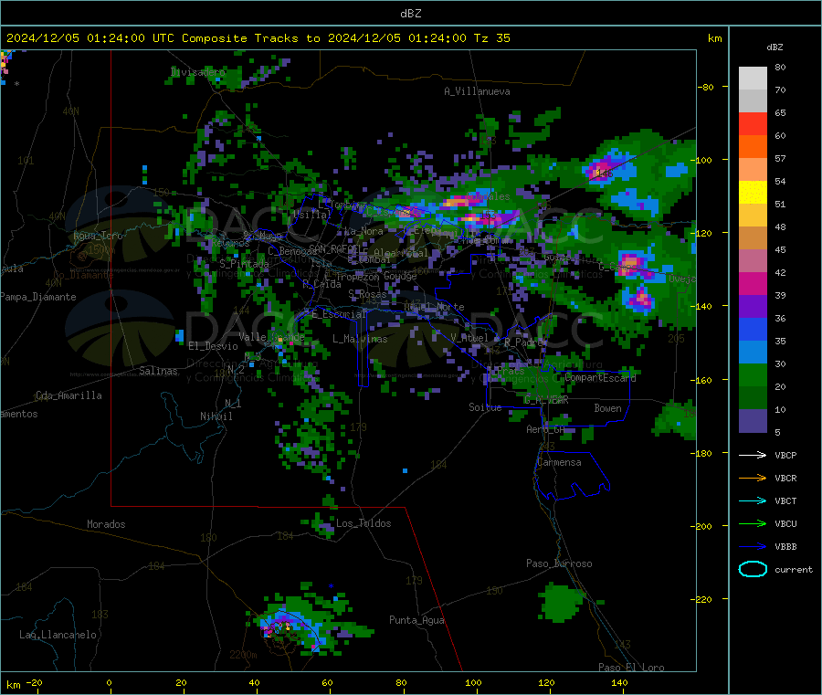Image resolution: width=822 pixels, height=695 pixels.
Task: Click the 'Lag.Llancanelo' place label
Action: point(58,635)
